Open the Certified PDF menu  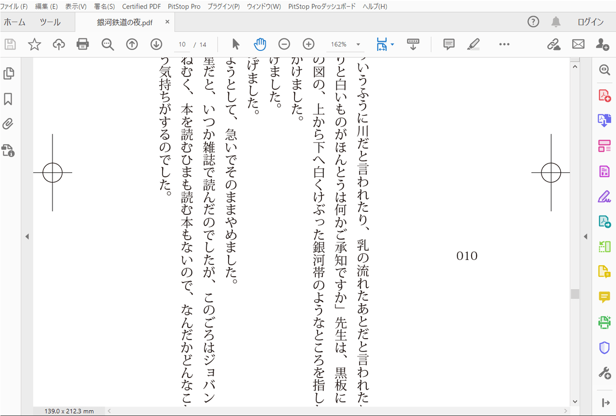tap(141, 6)
